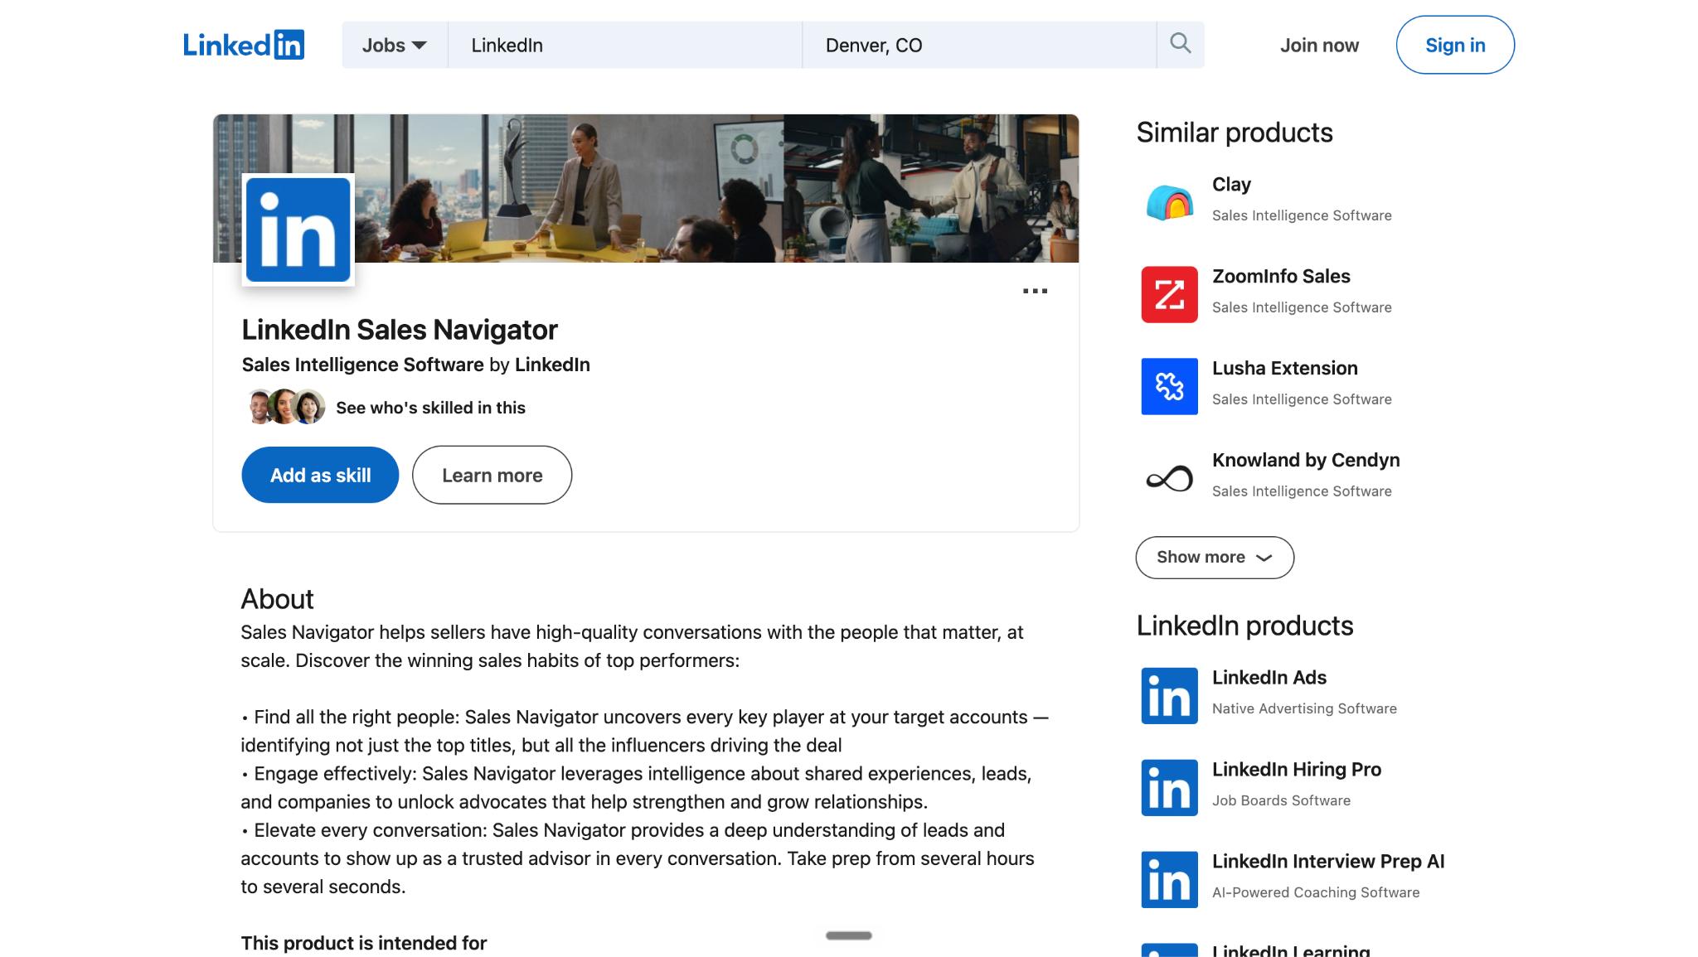
Task: Click the search field containing LinkedIn
Action: (x=625, y=45)
